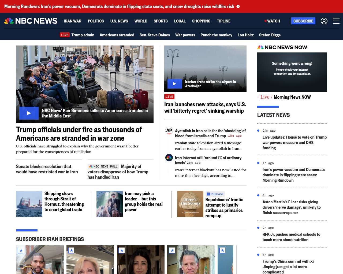
Task: Click the NBC News Poll badge
Action: coord(103,166)
